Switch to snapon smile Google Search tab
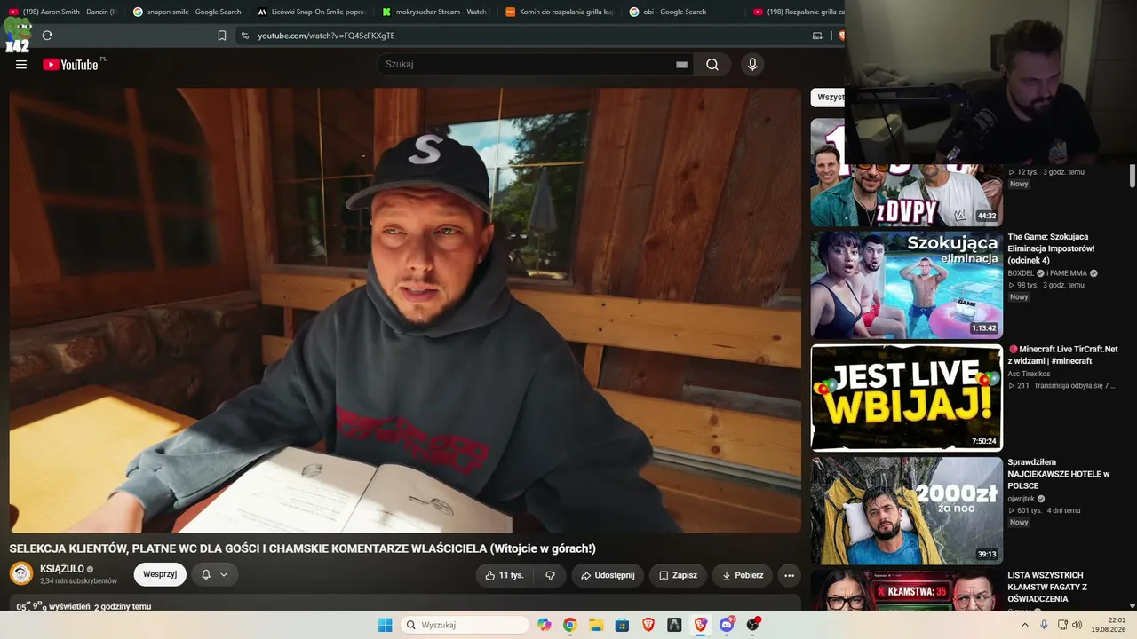This screenshot has height=639, width=1137. pyautogui.click(x=187, y=12)
